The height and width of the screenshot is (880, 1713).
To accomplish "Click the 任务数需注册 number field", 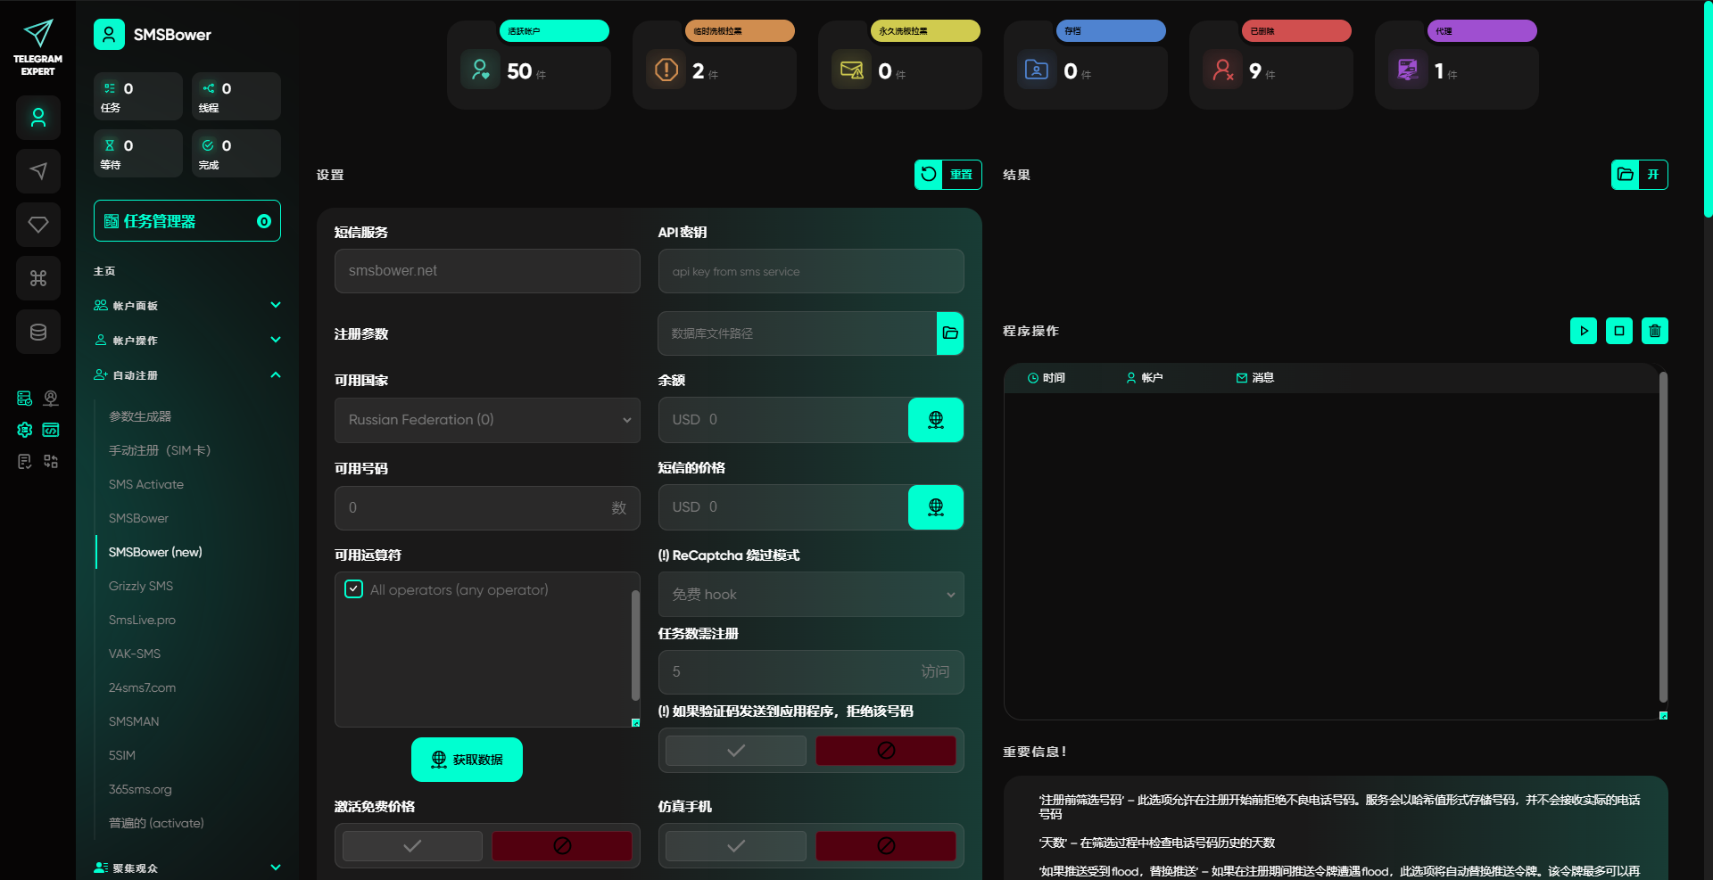I will click(x=811, y=672).
